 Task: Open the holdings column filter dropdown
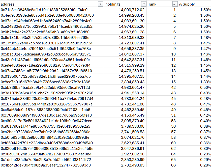144,4
